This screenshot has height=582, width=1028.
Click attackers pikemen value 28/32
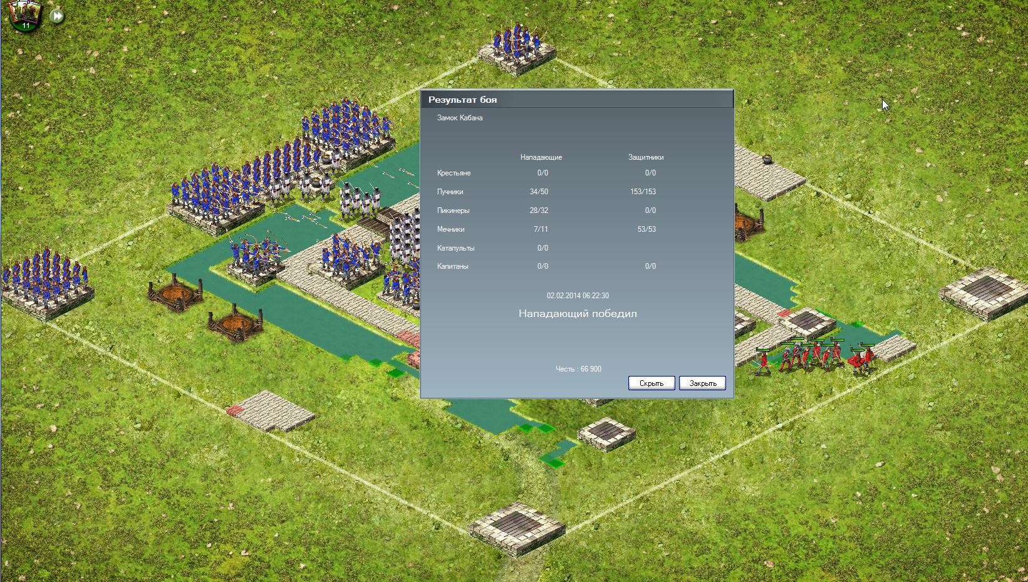(539, 210)
